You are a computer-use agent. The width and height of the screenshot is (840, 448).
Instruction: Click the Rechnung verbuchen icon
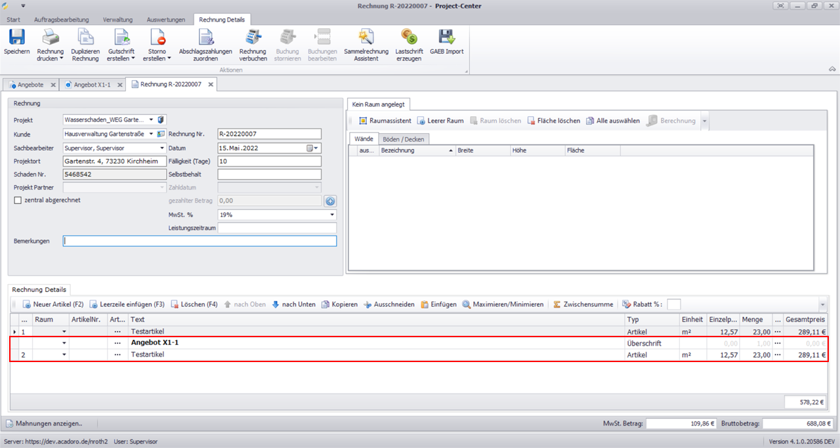(x=253, y=37)
